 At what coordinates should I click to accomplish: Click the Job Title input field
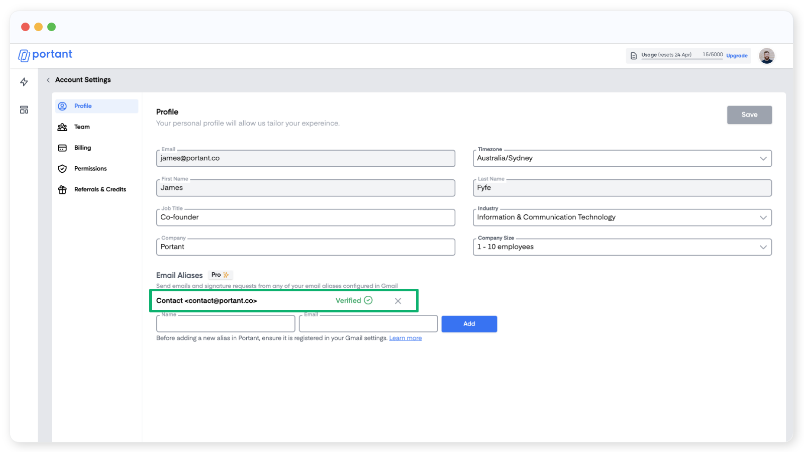click(306, 217)
